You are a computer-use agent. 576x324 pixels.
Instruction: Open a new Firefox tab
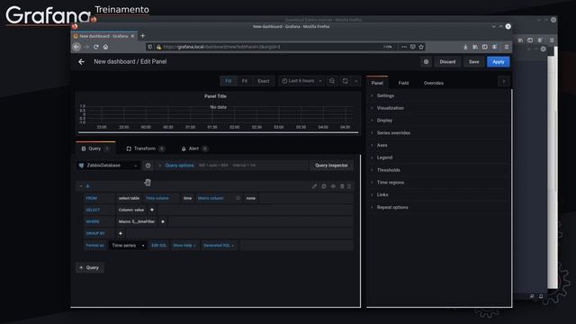(x=142, y=36)
